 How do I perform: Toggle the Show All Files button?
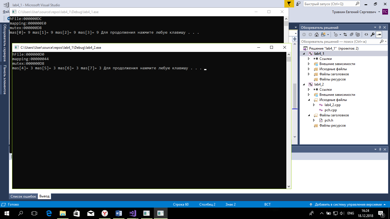357,35
